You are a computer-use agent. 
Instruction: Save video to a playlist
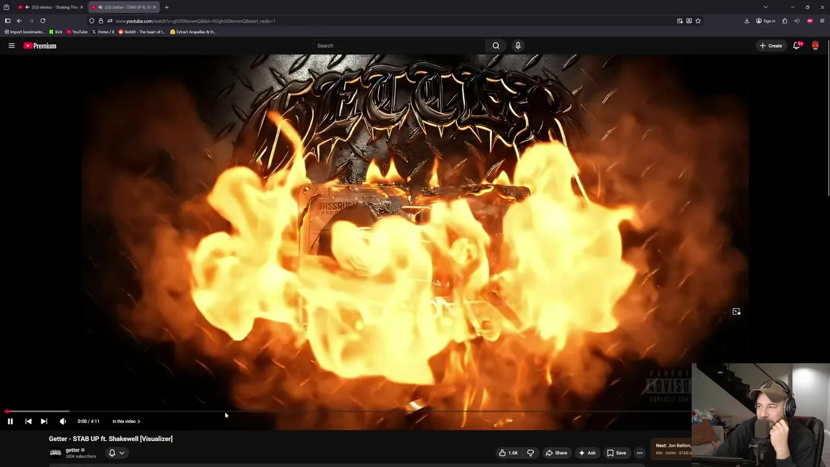(617, 453)
